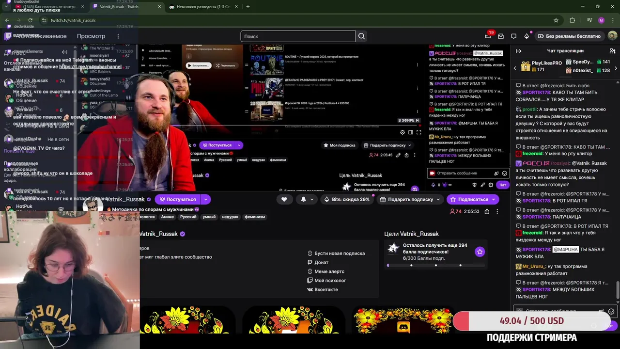The width and height of the screenshot is (620, 349).
Task: Click the Twitch logo home icon
Action: click(x=8, y=36)
